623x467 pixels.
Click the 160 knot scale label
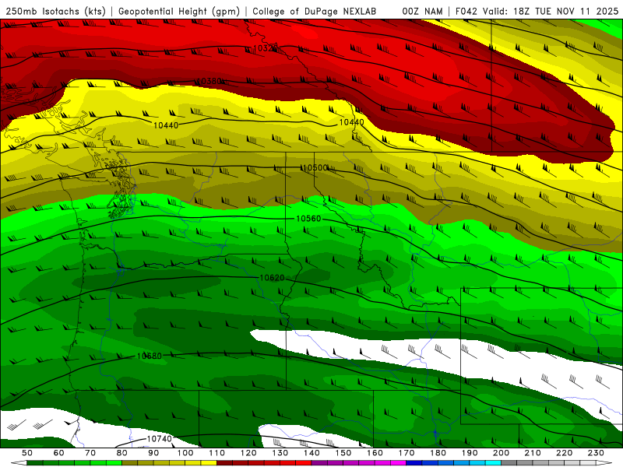375,453
